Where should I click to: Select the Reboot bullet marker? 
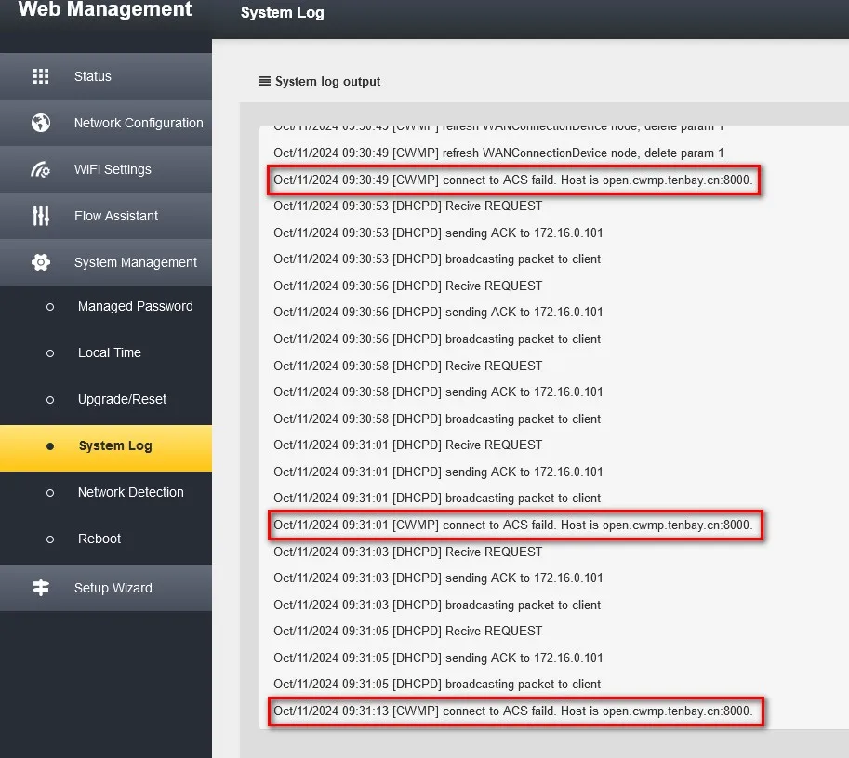50,539
